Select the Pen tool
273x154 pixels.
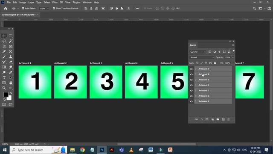point(11,72)
